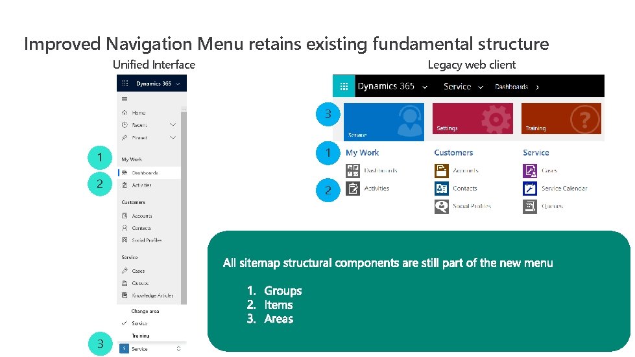Open the legacy client waffle app launcher

pyautogui.click(x=344, y=86)
